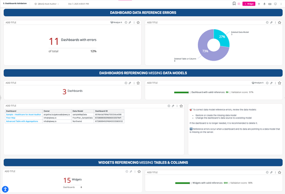
Task: Star the pie chart widget
Action: pos(279,22)
